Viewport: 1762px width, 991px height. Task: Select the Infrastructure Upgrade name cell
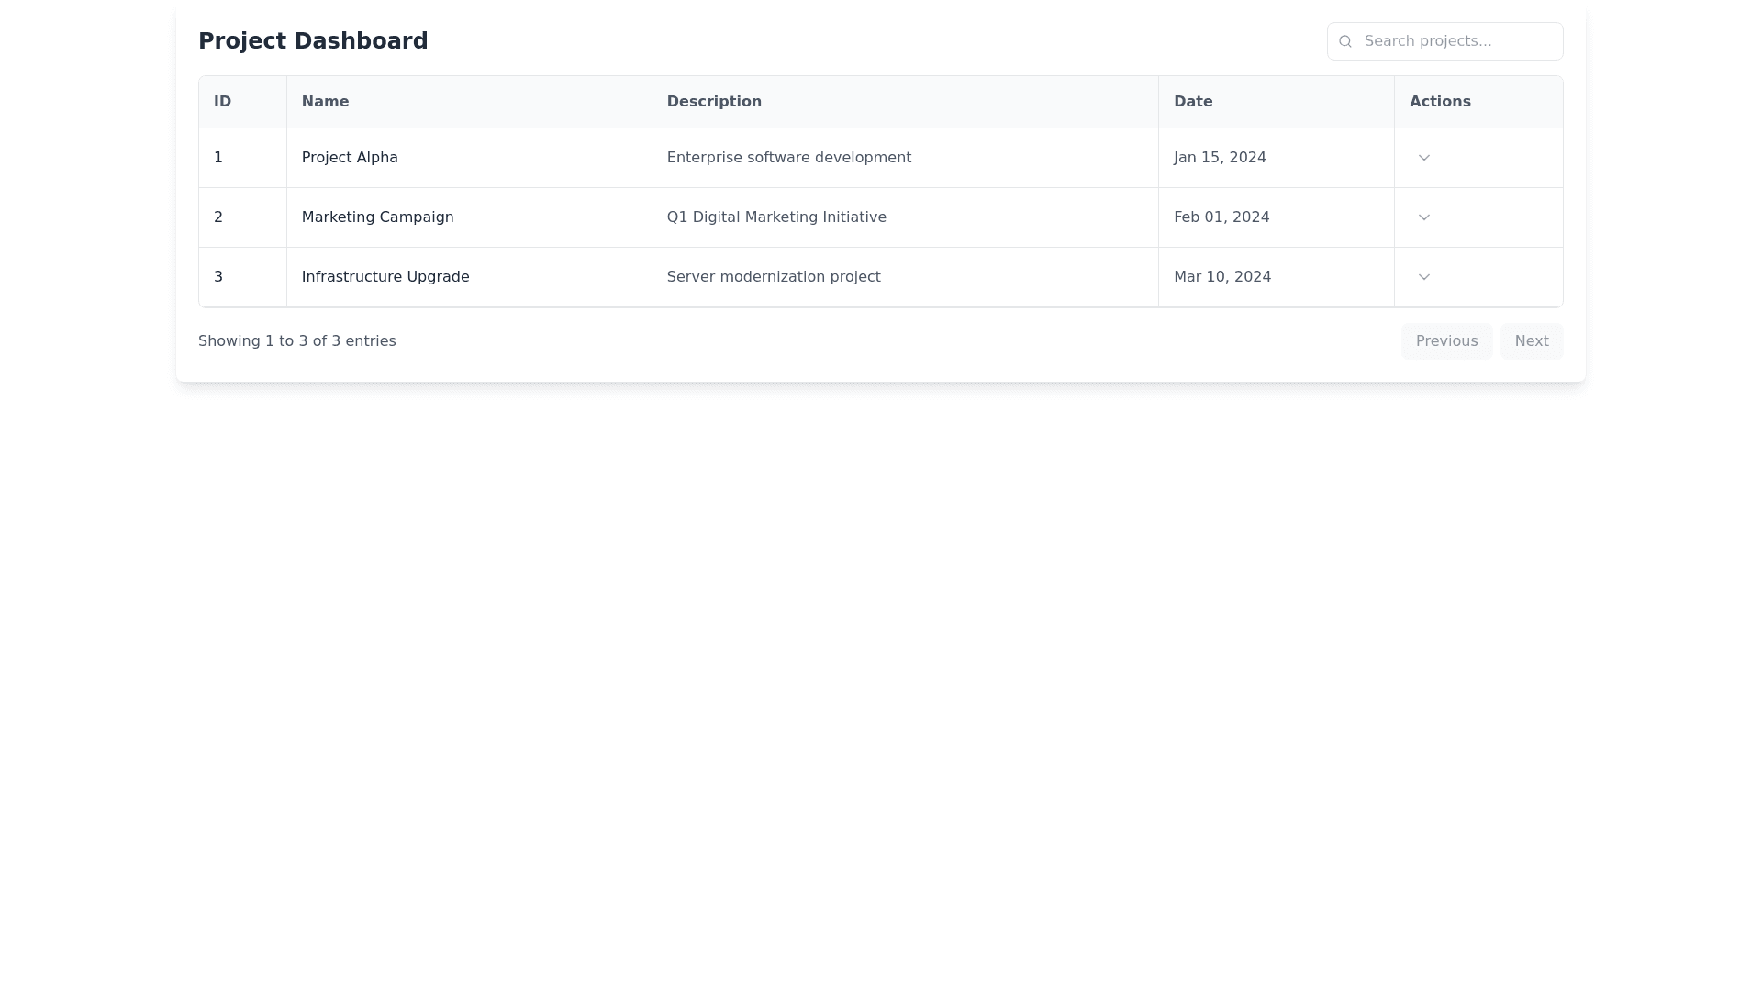385,277
